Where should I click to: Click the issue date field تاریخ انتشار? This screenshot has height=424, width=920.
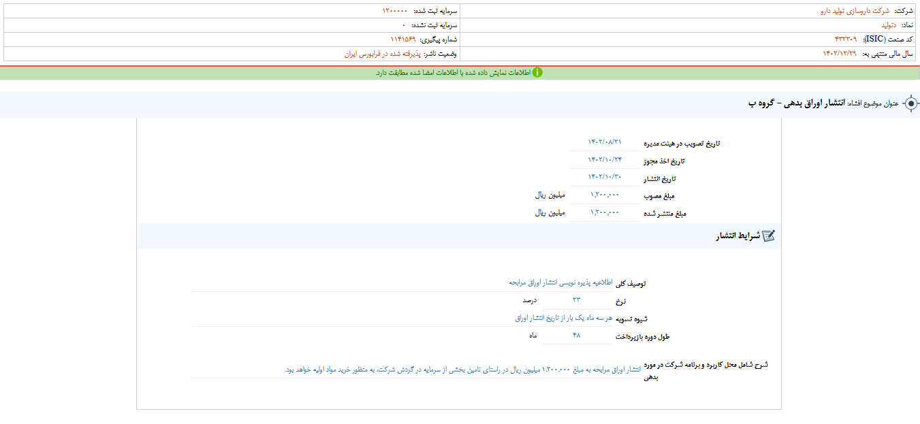tap(605, 177)
